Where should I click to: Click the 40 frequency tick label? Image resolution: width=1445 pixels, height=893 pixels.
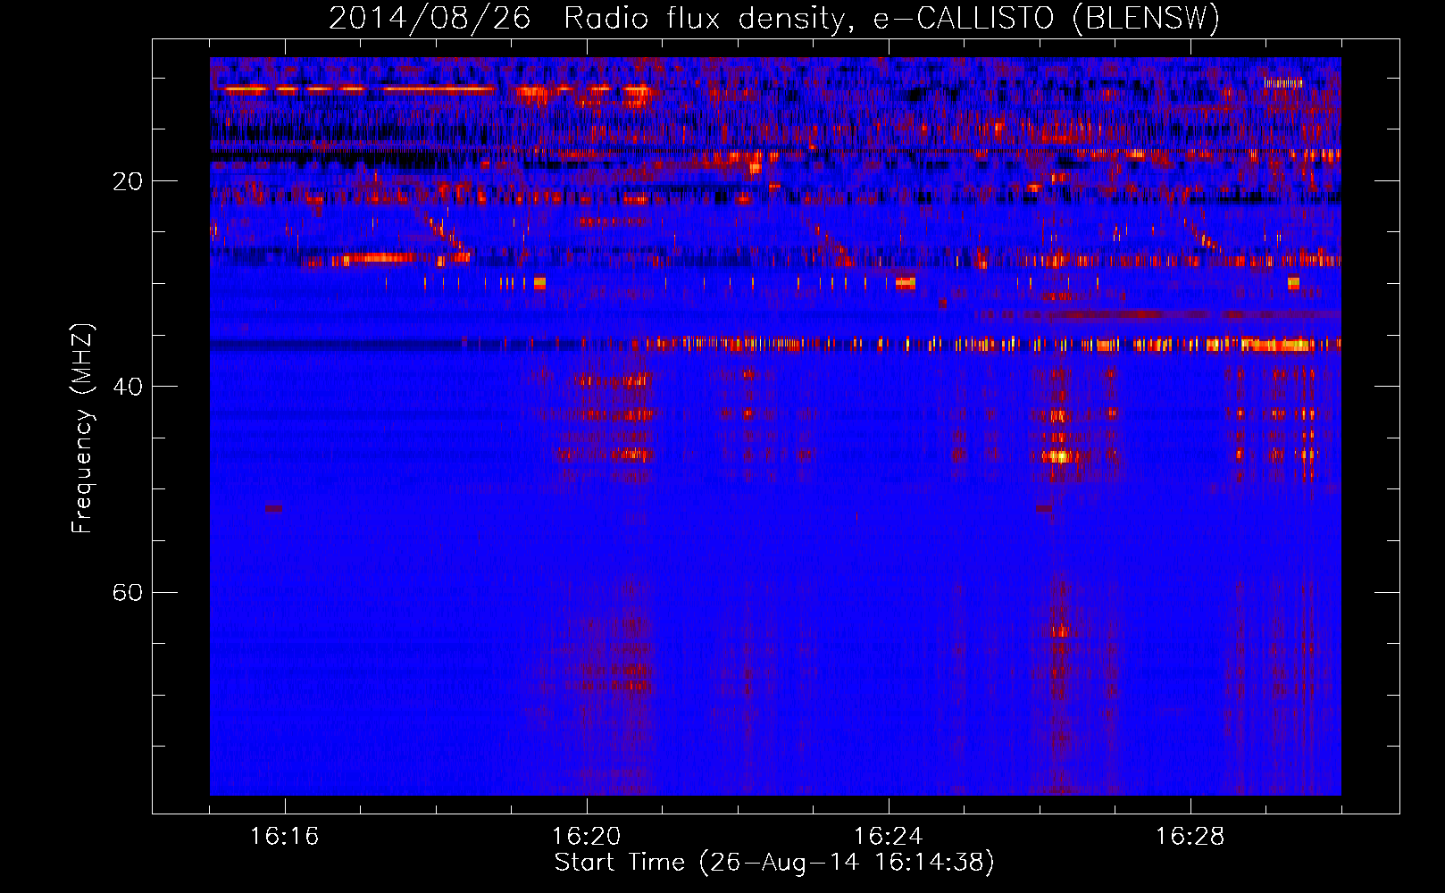128,387
